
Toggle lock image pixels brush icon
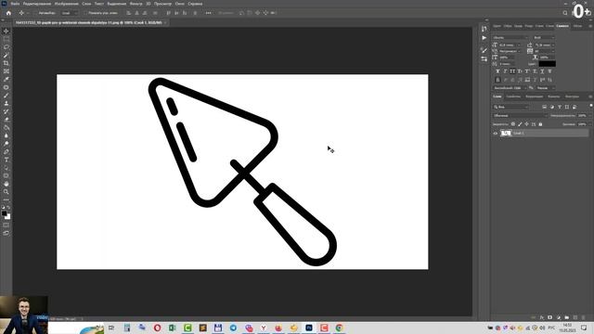520,124
